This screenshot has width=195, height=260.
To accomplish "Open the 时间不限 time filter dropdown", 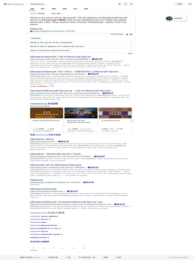I will pos(57,14).
